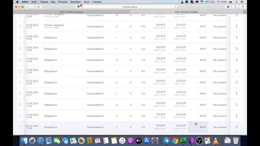Select the row dated 10.05.2020 13:02
Screen dimensions: 260x146
(20, 49)
